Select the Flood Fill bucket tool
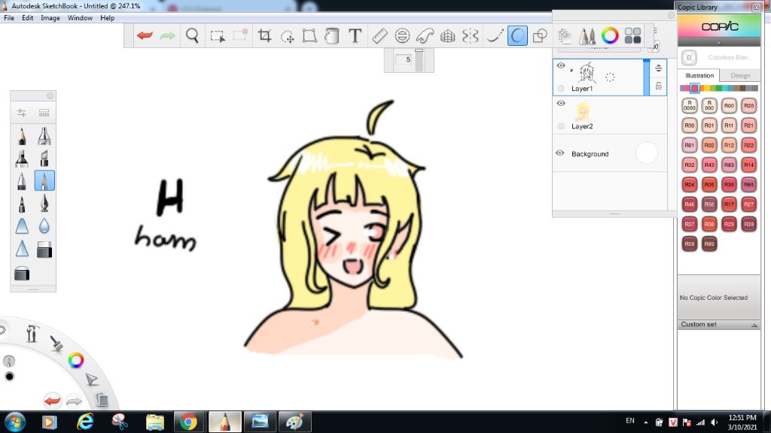 coord(332,36)
